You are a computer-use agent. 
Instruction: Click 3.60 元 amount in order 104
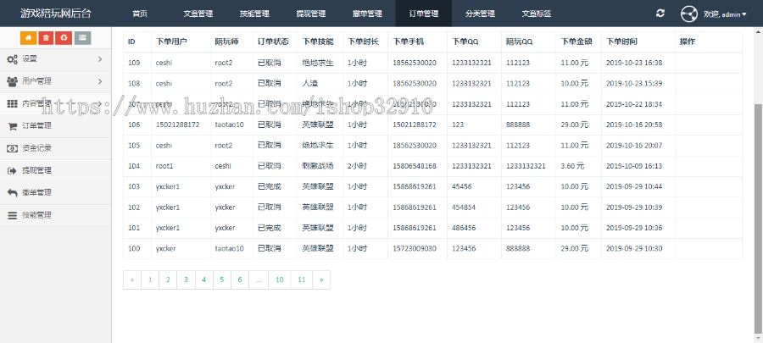point(572,166)
